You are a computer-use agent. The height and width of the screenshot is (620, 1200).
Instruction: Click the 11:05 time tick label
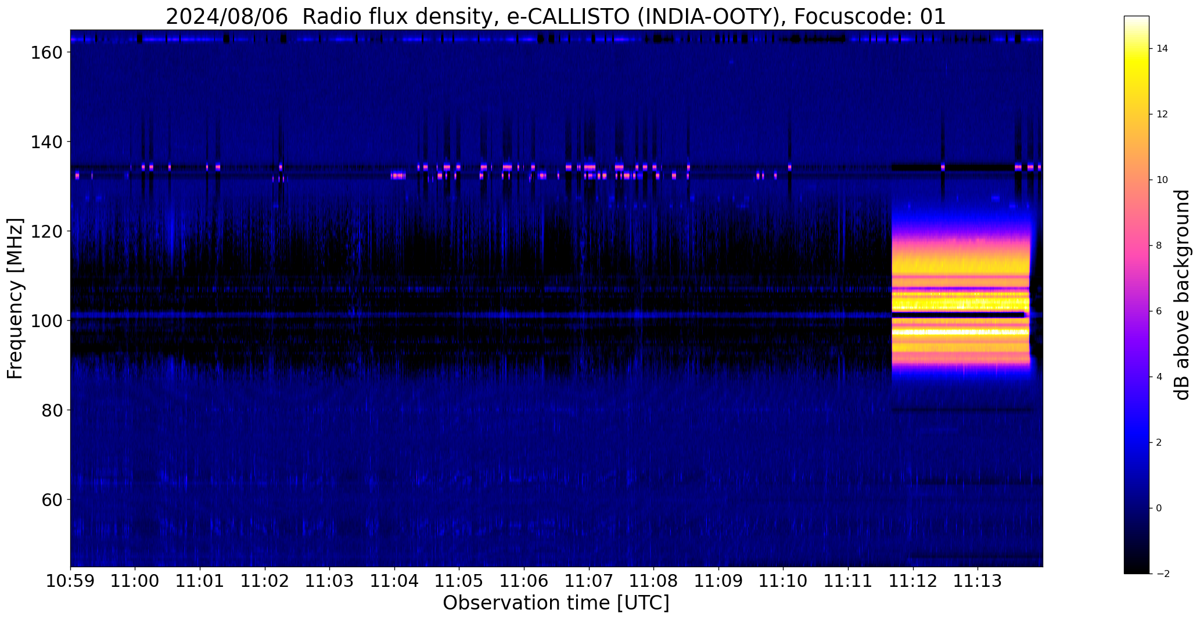pyautogui.click(x=459, y=581)
